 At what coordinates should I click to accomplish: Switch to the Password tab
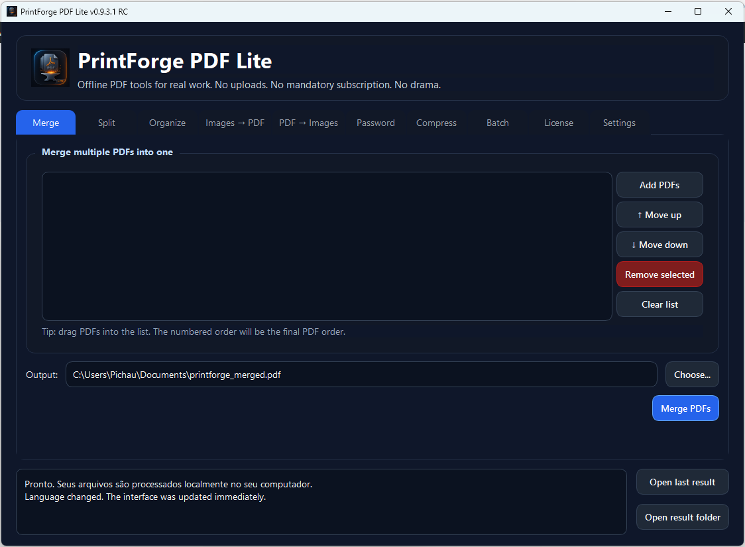pos(376,123)
